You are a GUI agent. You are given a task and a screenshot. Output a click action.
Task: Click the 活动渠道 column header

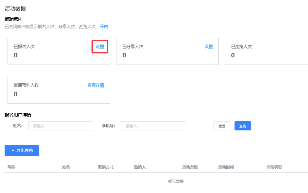pyautogui.click(x=190, y=167)
